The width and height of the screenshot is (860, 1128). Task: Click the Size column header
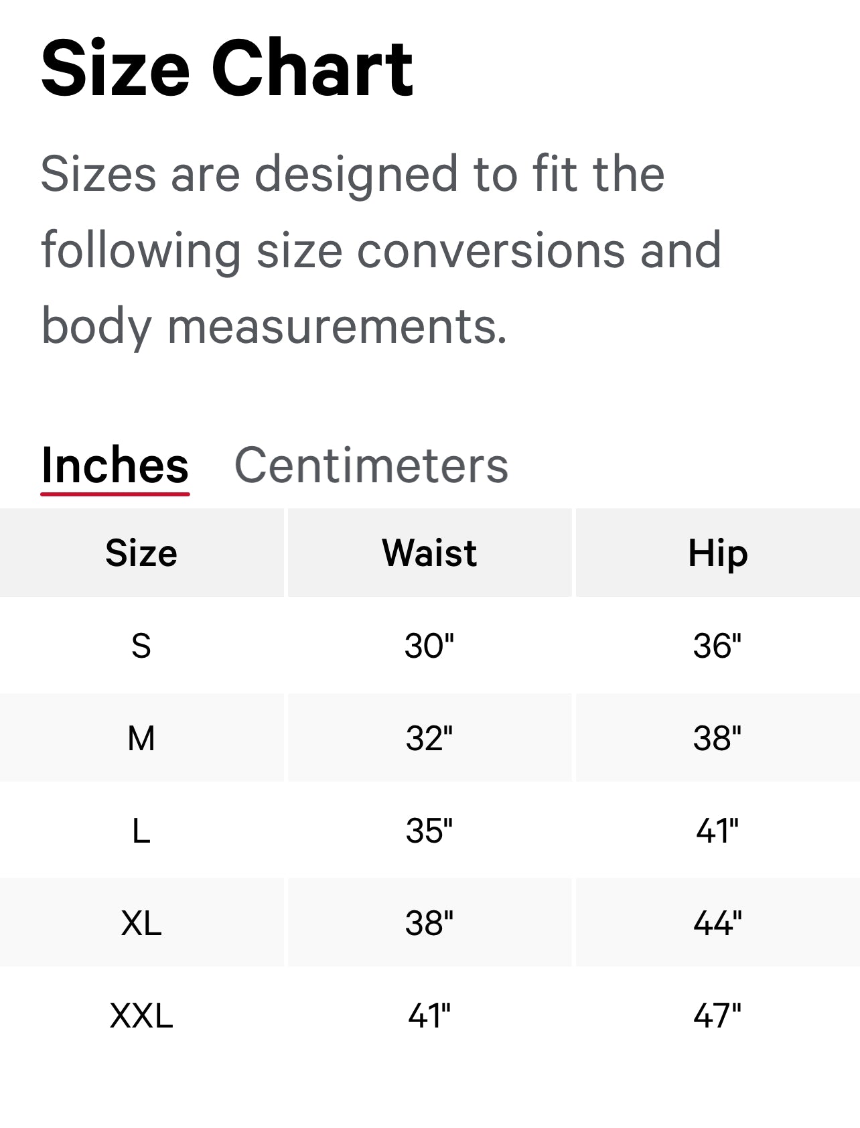click(x=141, y=553)
